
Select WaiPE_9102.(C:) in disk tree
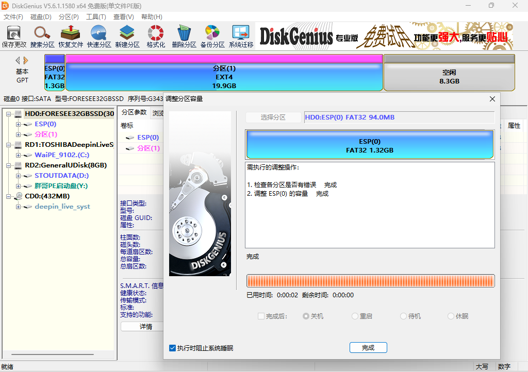coord(62,156)
